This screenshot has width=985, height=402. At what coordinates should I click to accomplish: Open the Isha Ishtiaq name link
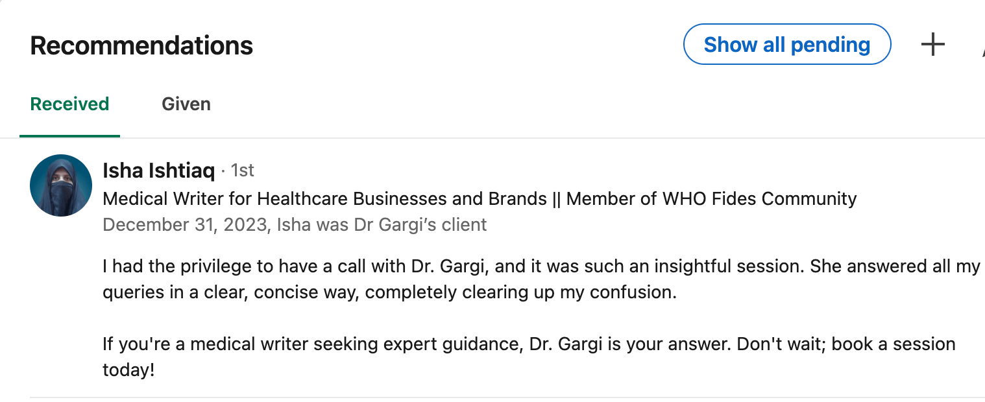click(x=159, y=171)
